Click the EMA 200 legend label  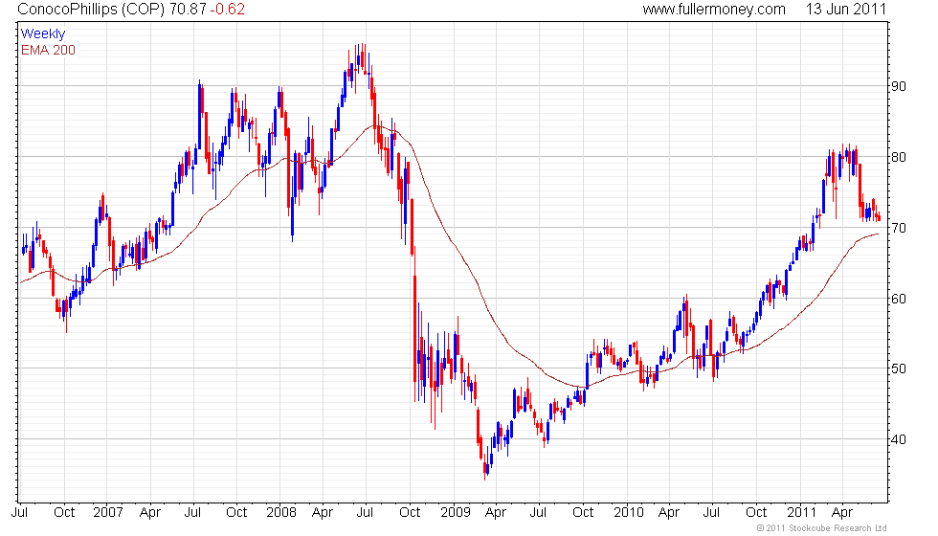(49, 50)
